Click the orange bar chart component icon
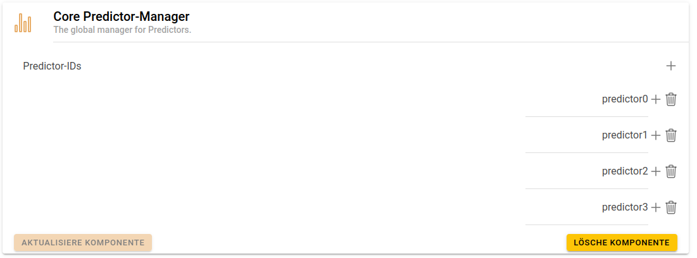The height and width of the screenshot is (258, 697). [23, 23]
